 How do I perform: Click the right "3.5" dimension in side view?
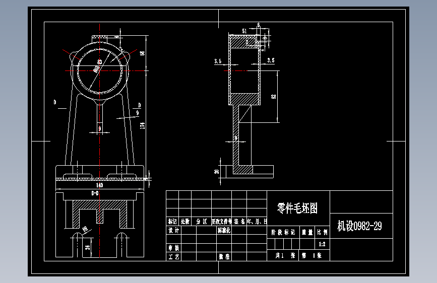point(271,60)
